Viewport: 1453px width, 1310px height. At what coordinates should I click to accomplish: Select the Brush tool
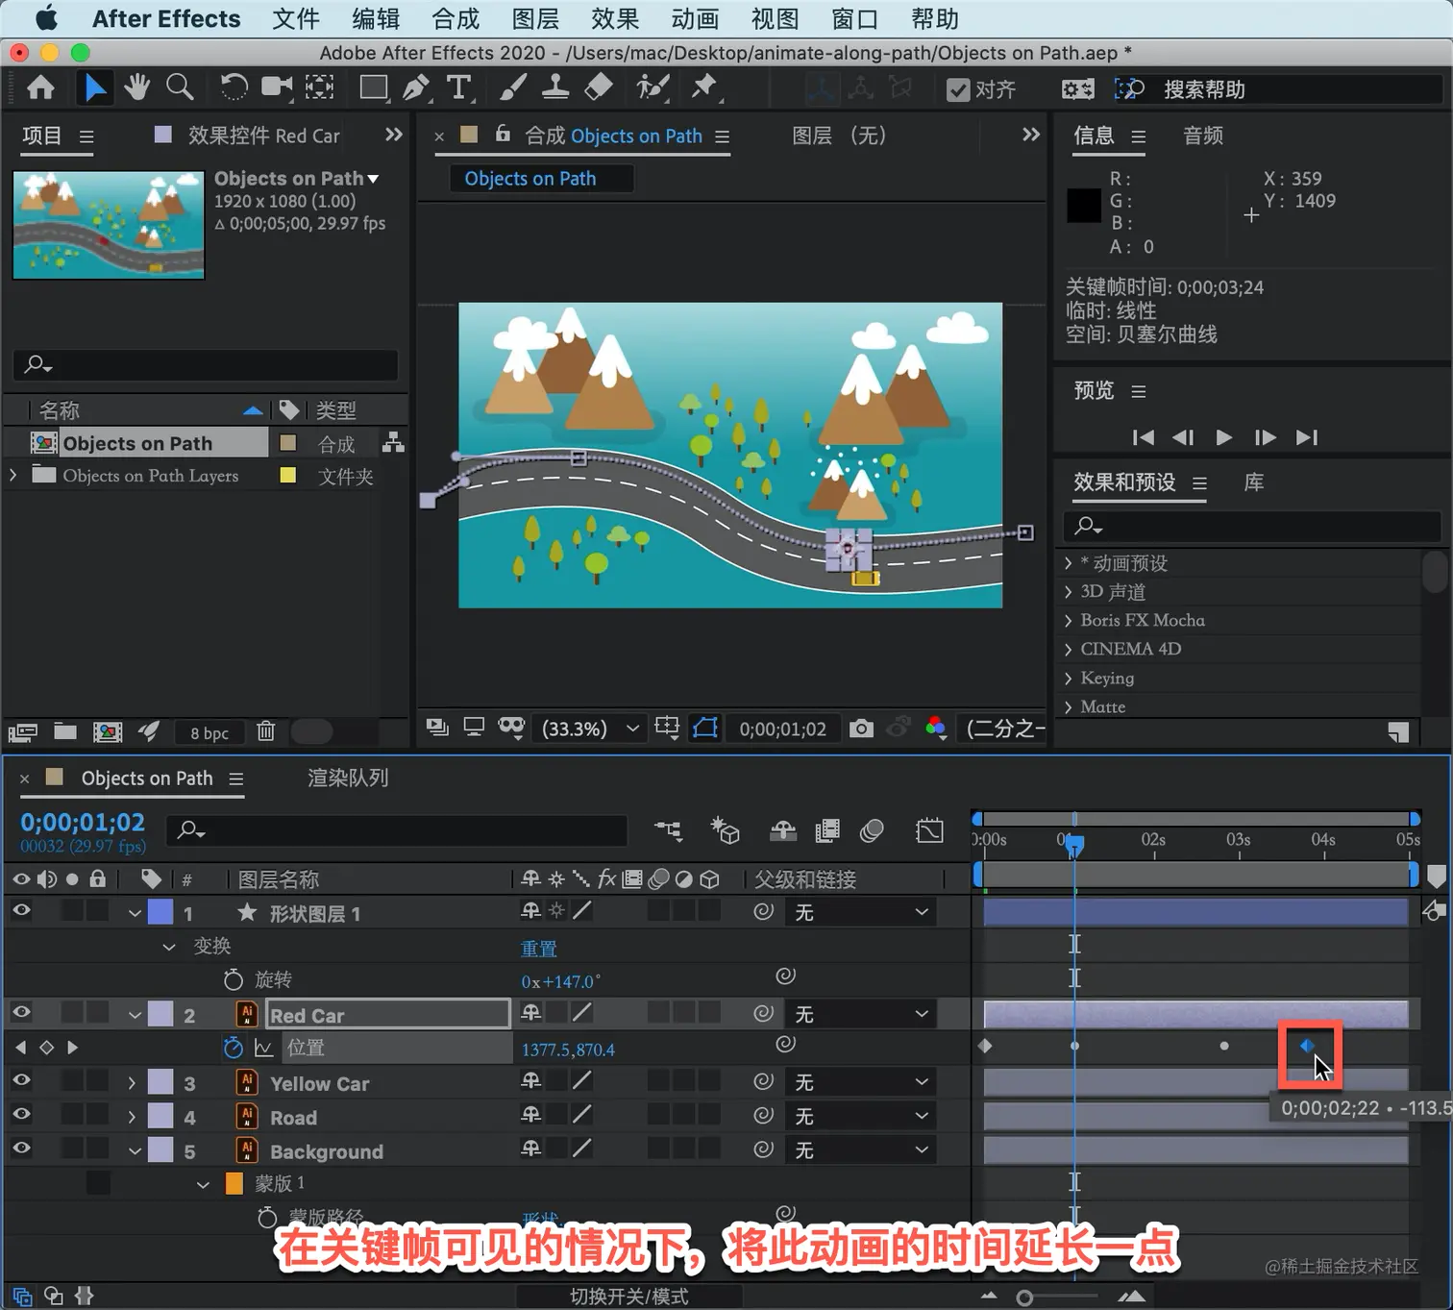pos(512,87)
